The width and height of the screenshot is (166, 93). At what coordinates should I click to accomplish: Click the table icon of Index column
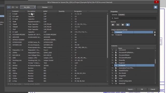pos(116,78)
